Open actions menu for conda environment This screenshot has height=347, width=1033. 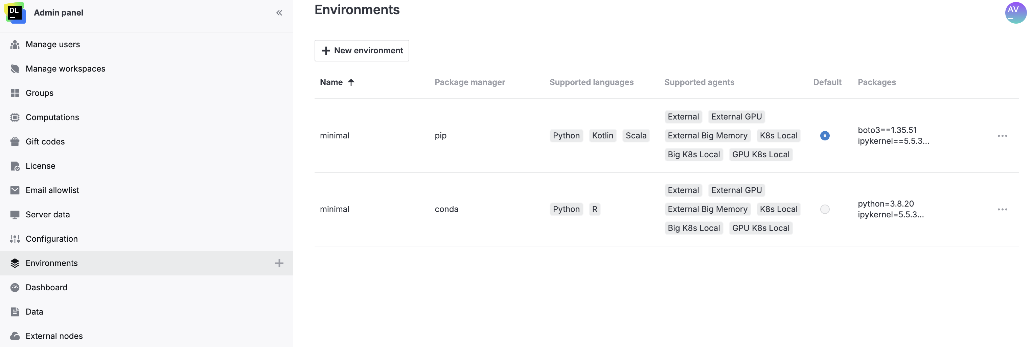point(1003,209)
